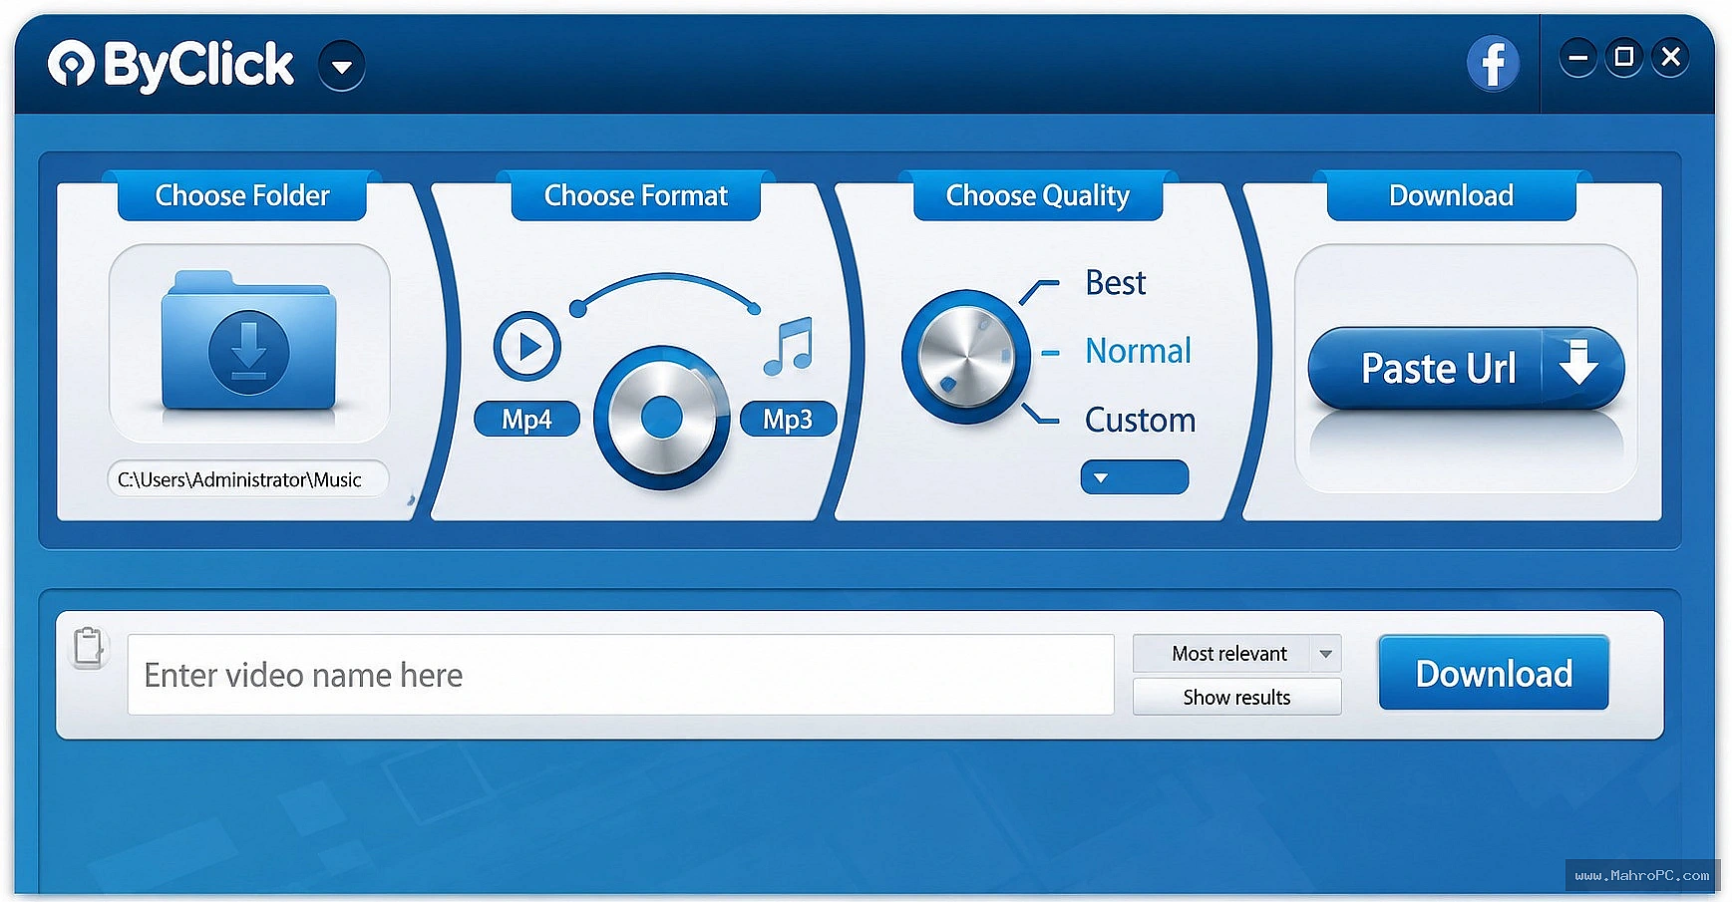
Task: Open the Download tab header
Action: tap(1452, 195)
